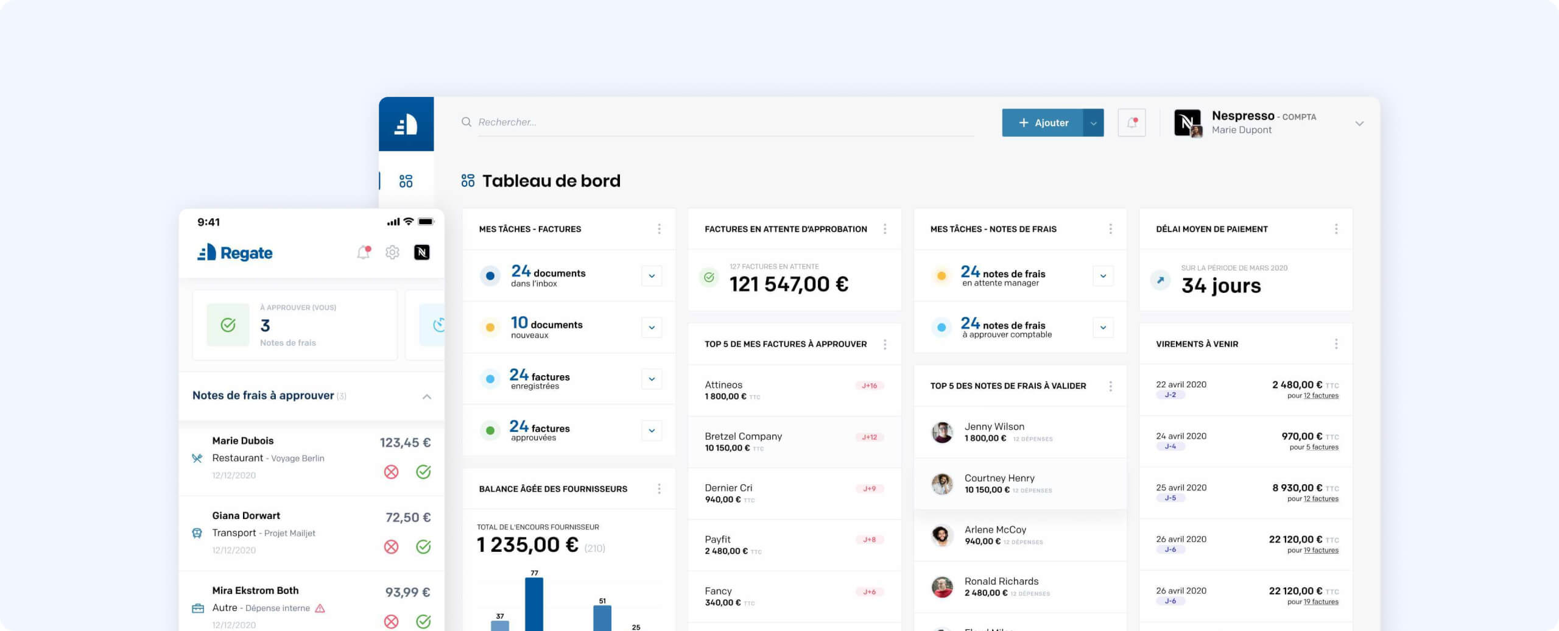Select Ronald Richards expense report

1020,587
